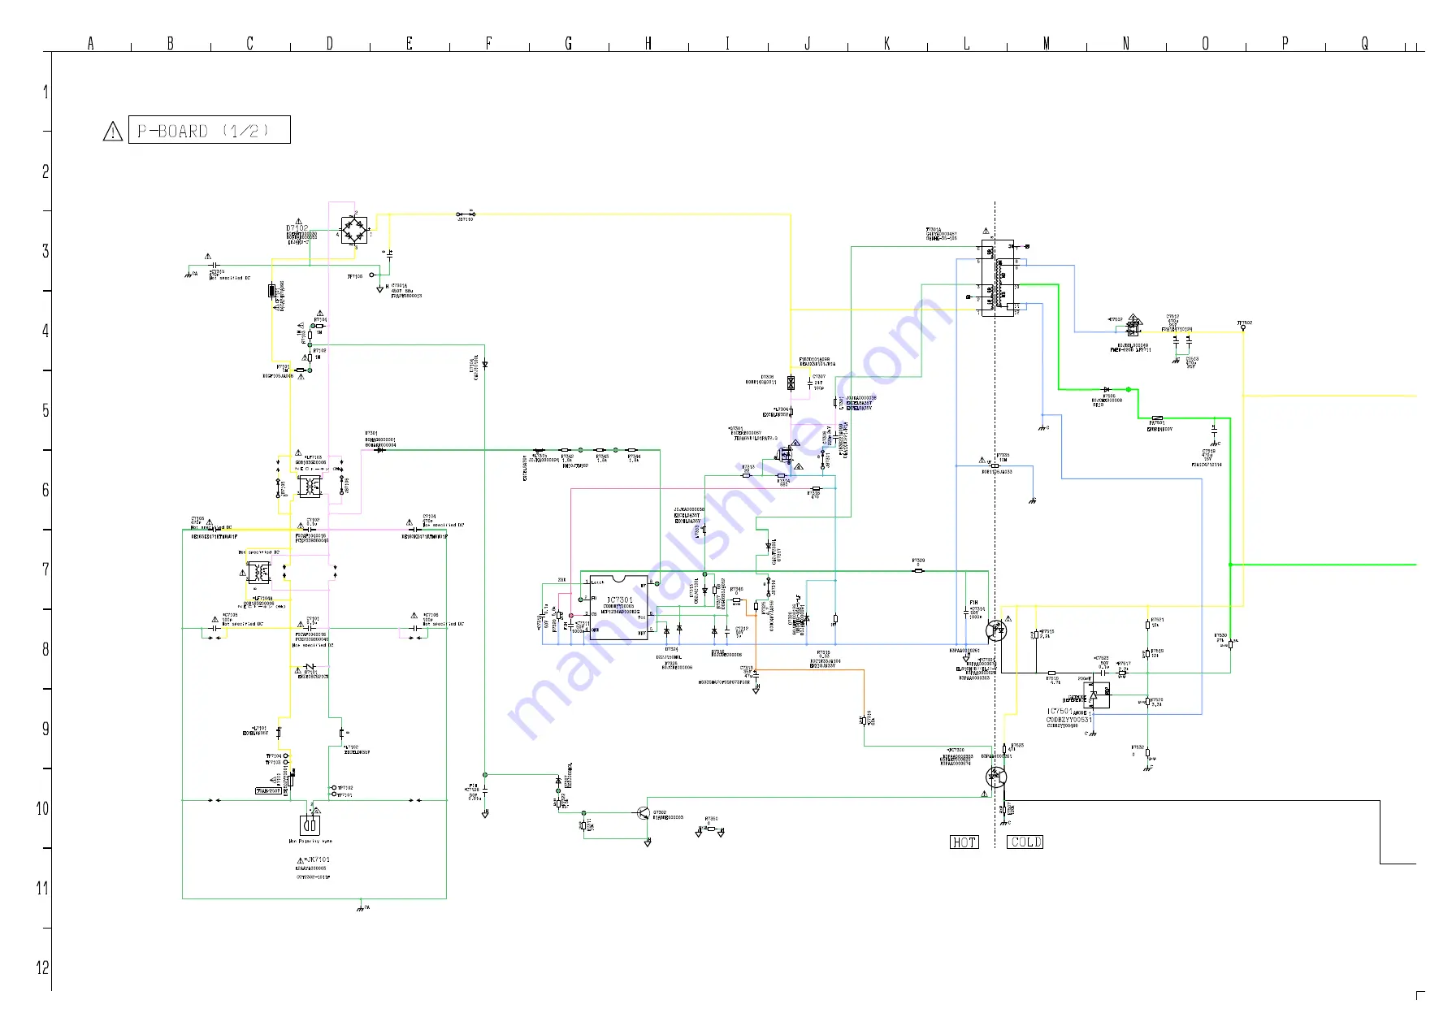This screenshot has height=1026, width=1452.
Task: Click column letter M in grid header
Action: pyautogui.click(x=1046, y=43)
